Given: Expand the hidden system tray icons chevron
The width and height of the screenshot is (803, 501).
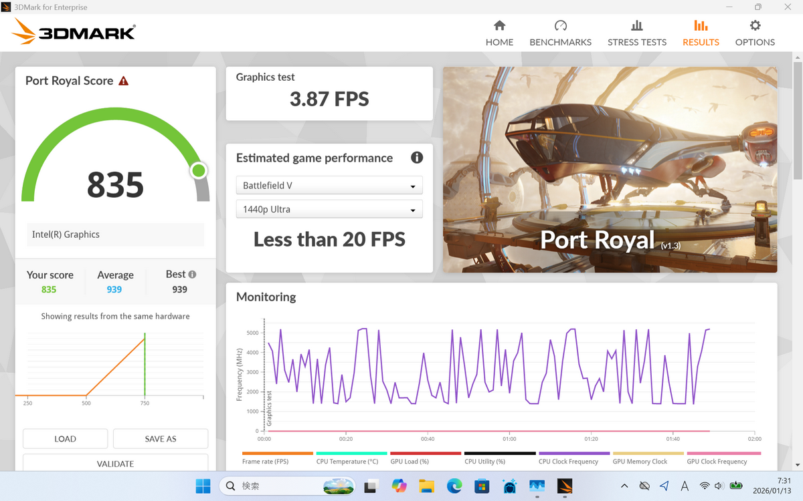Looking at the screenshot, I should click(624, 486).
